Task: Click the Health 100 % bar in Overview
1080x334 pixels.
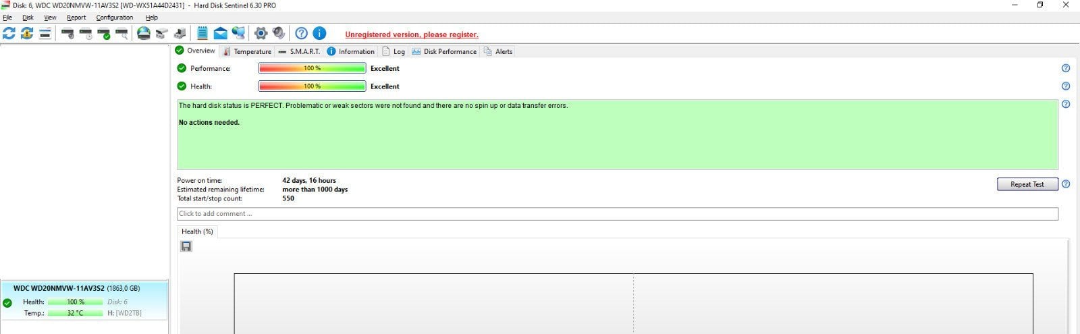Action: pos(312,86)
